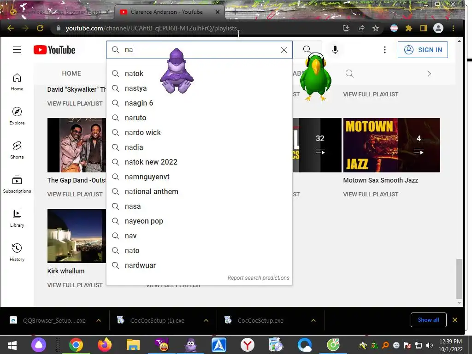Open the Chrome side panel icon
This screenshot has width=472, height=354.
tap(423, 28)
